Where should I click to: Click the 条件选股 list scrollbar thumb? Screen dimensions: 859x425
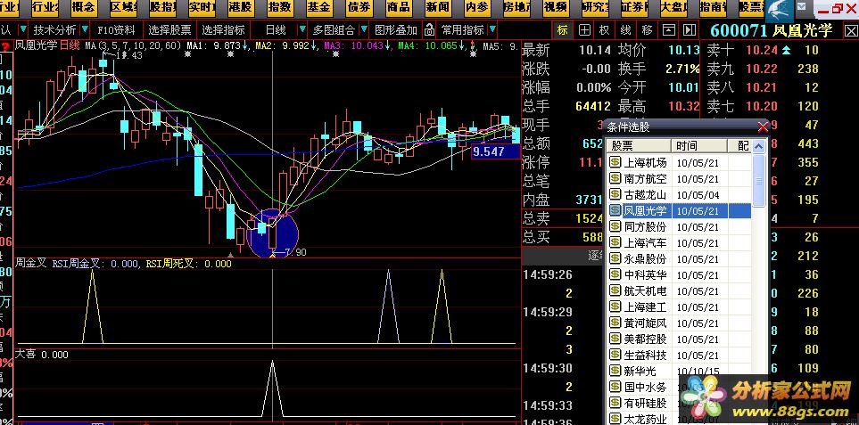point(759,181)
